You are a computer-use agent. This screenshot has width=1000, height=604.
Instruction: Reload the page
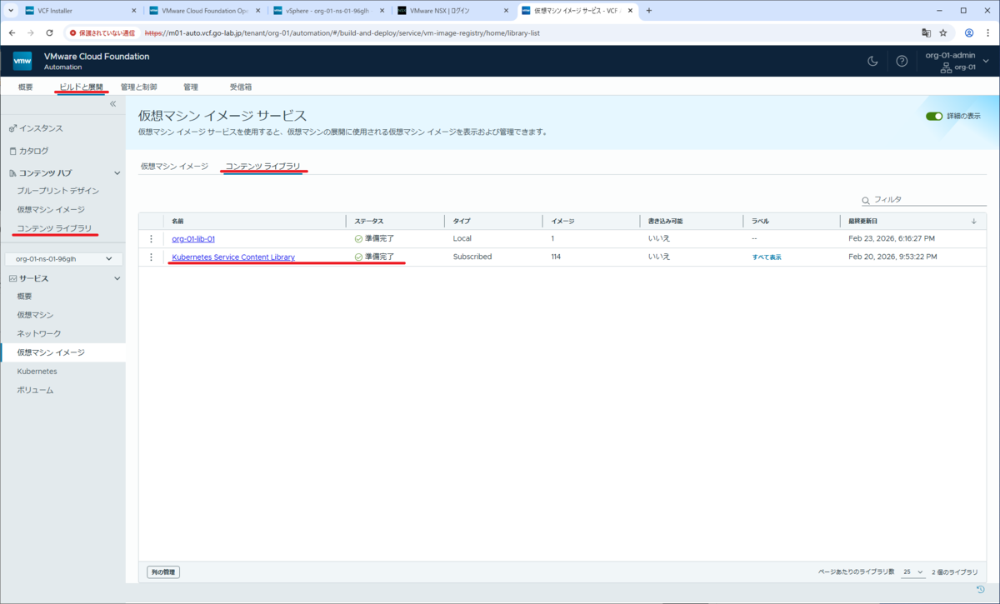click(50, 33)
